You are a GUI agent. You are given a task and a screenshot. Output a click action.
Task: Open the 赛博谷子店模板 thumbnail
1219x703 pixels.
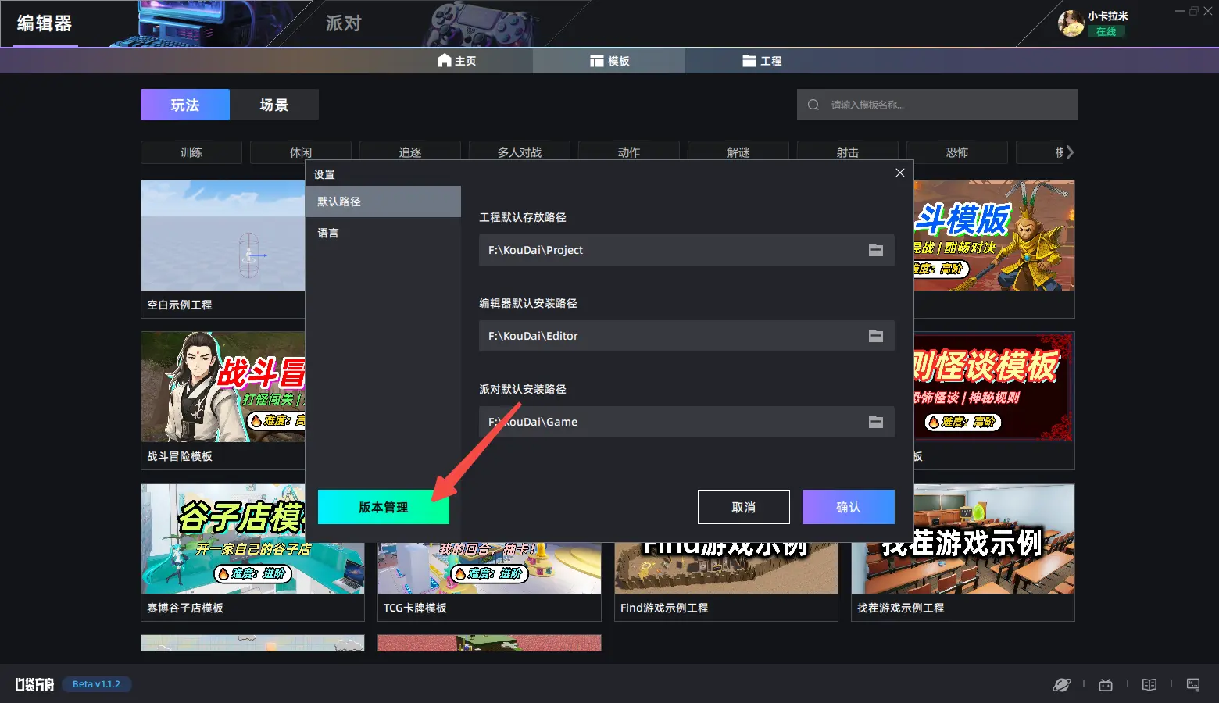pos(223,539)
